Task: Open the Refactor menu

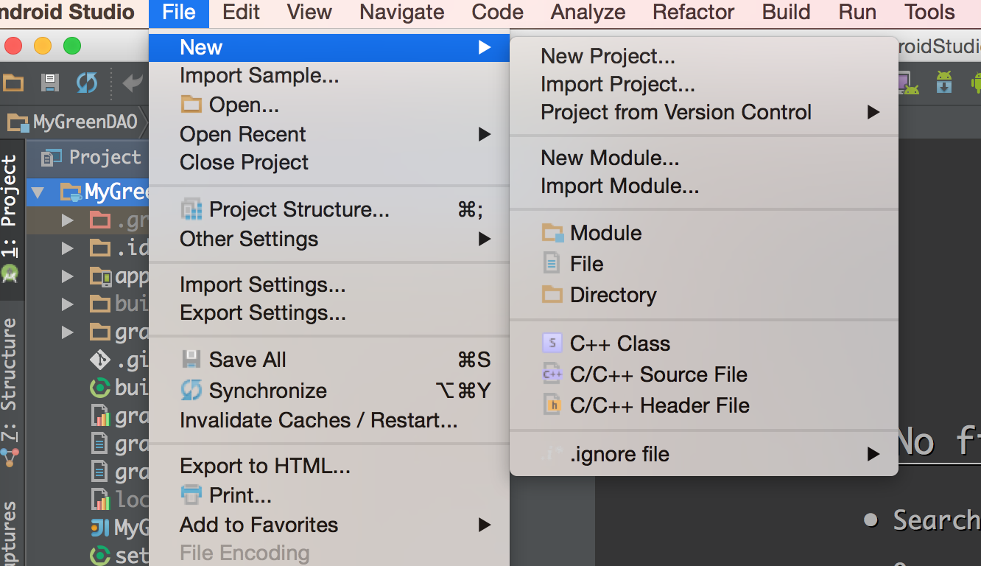Action: coord(693,13)
